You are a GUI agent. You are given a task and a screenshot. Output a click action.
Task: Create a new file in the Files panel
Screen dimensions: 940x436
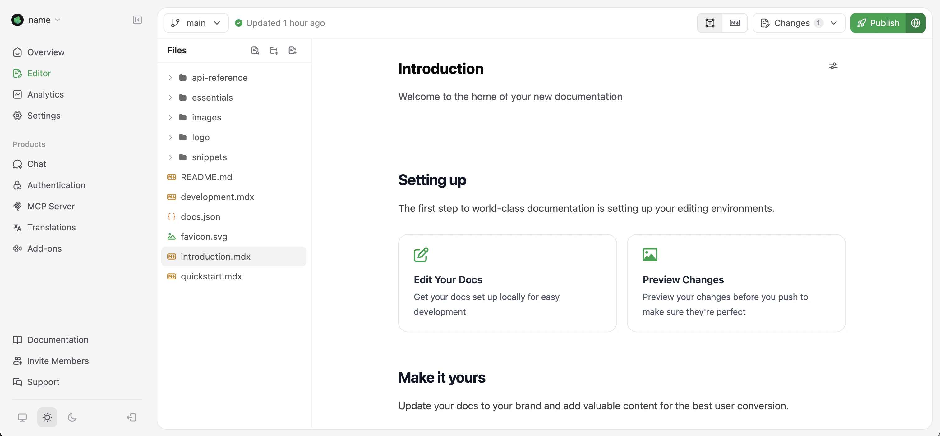292,50
